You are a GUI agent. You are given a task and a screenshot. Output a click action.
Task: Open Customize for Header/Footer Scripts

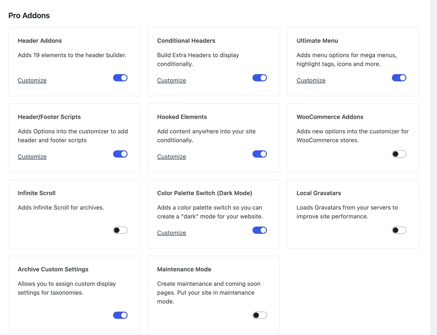32,156
